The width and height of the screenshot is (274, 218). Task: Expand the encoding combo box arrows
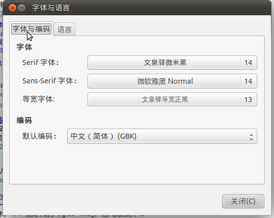click(x=251, y=137)
